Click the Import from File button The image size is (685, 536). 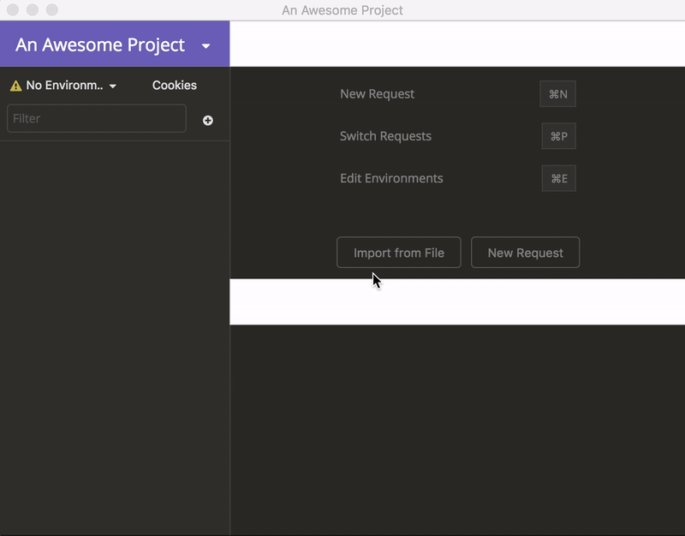(x=399, y=253)
